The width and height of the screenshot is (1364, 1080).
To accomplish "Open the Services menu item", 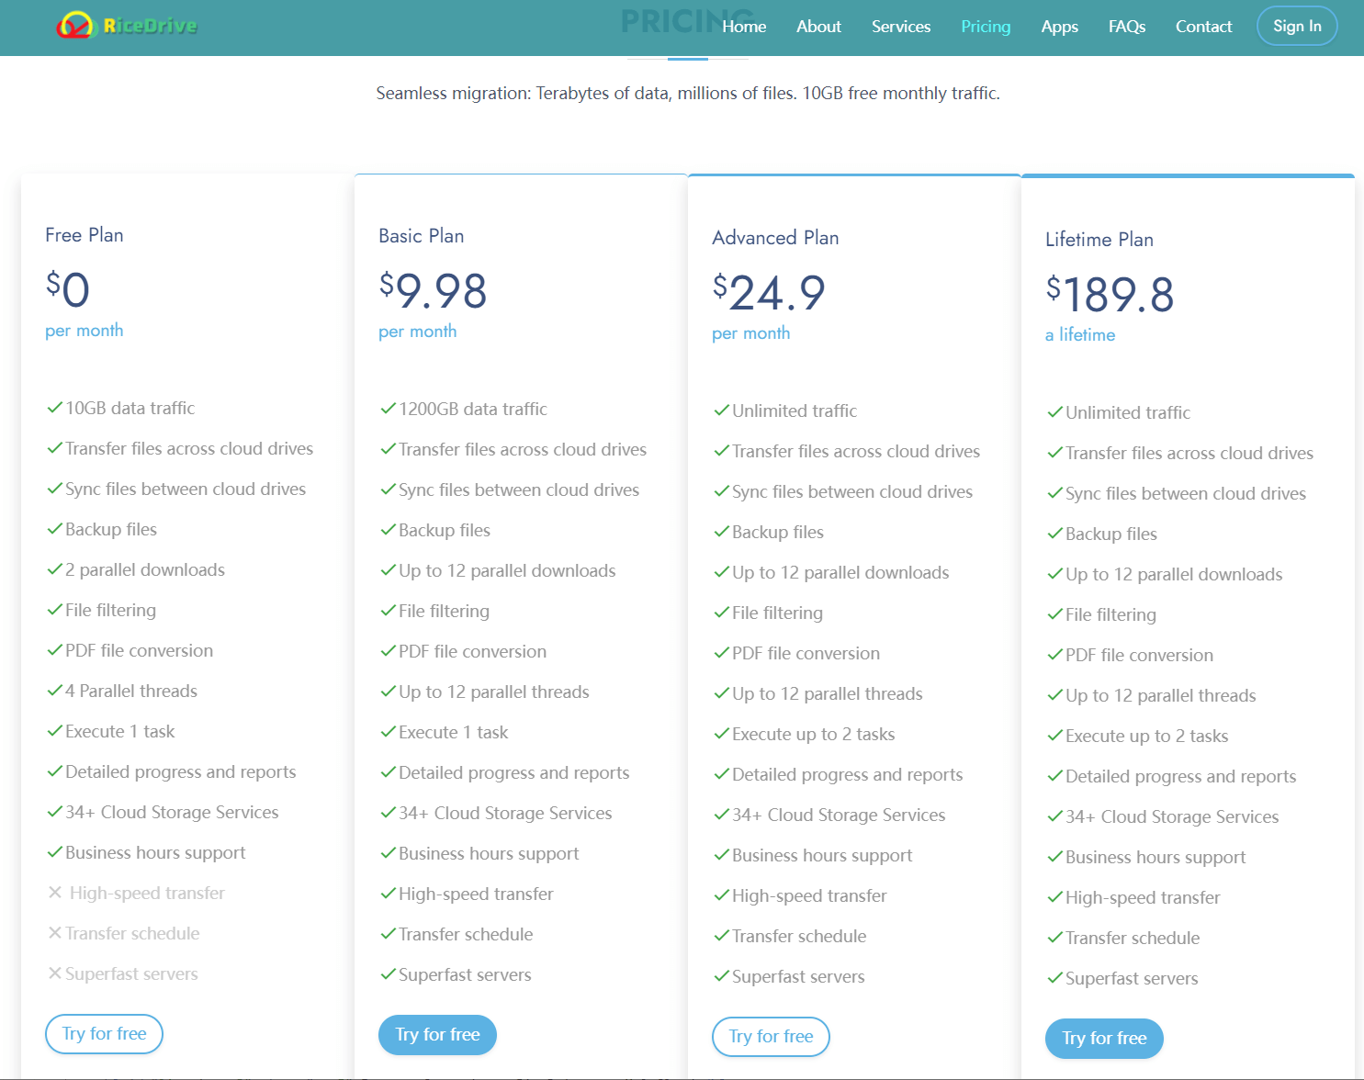I will 901,27.
